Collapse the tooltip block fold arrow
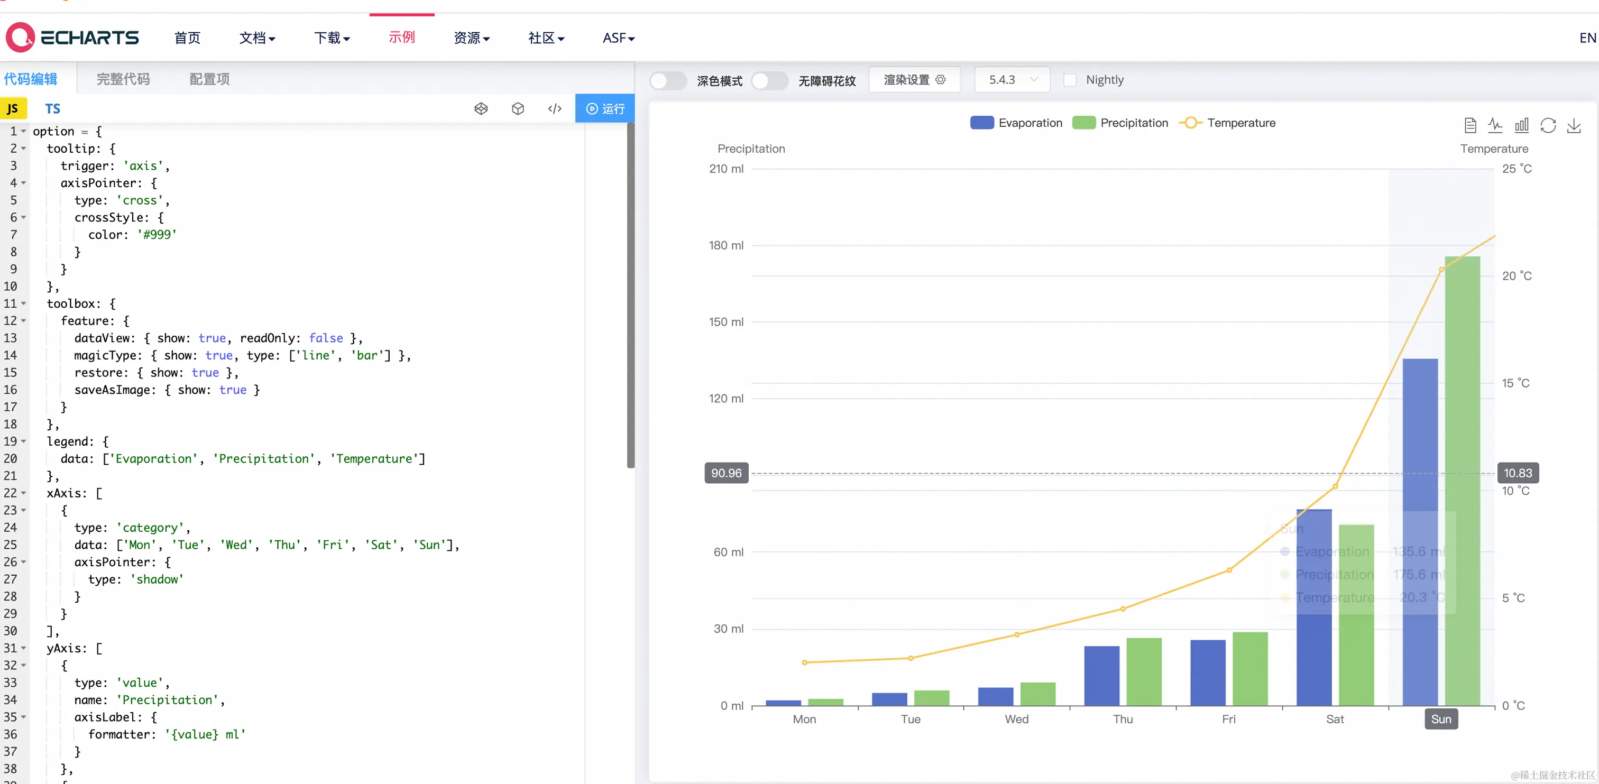 coord(24,149)
